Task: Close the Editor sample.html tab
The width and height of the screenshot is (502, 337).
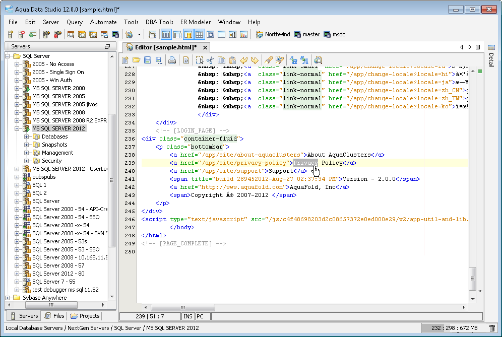Action: (205, 47)
